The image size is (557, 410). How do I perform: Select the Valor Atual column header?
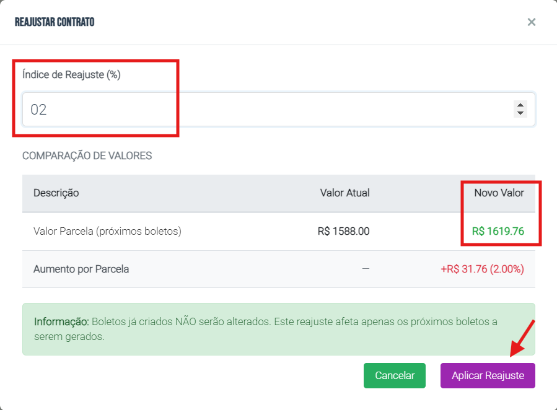tap(344, 193)
